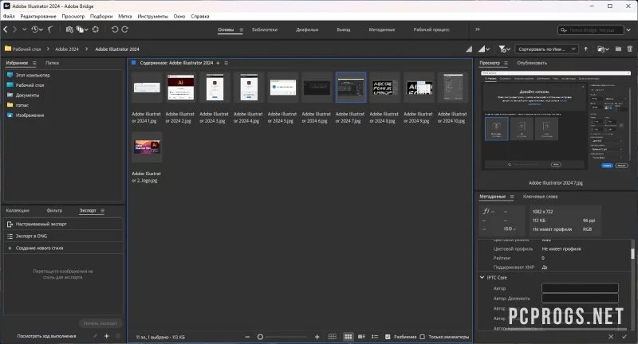Open the thumbnail quality options dropdown
Screen dimensions: 638x344
[484, 49]
